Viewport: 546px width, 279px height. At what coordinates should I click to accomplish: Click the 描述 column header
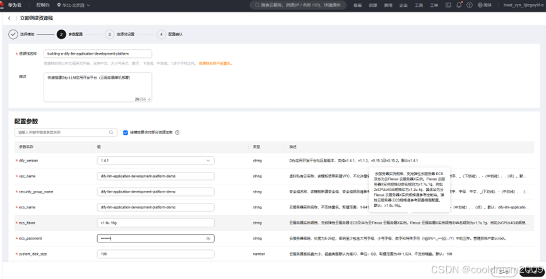point(292,147)
